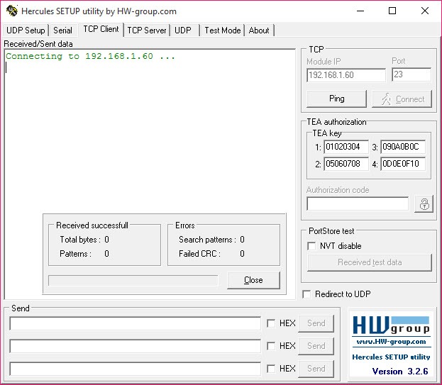Click the Connect button
The image size is (442, 385).
402,99
